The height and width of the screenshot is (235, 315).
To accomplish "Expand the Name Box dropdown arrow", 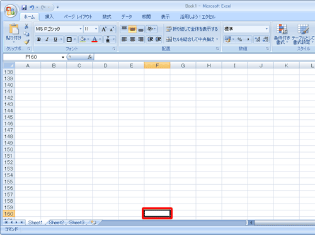I will tap(63, 57).
